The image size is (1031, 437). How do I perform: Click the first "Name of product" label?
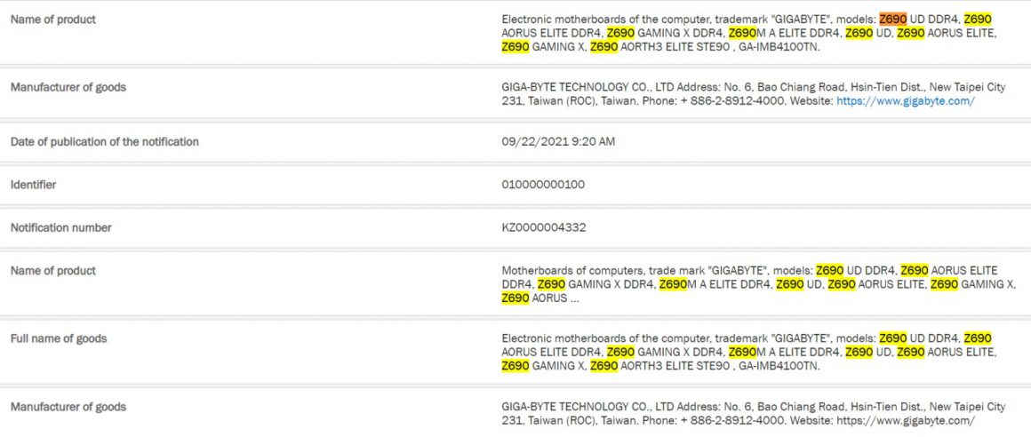[x=53, y=20]
